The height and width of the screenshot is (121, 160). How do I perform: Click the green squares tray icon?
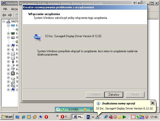coord(138,117)
